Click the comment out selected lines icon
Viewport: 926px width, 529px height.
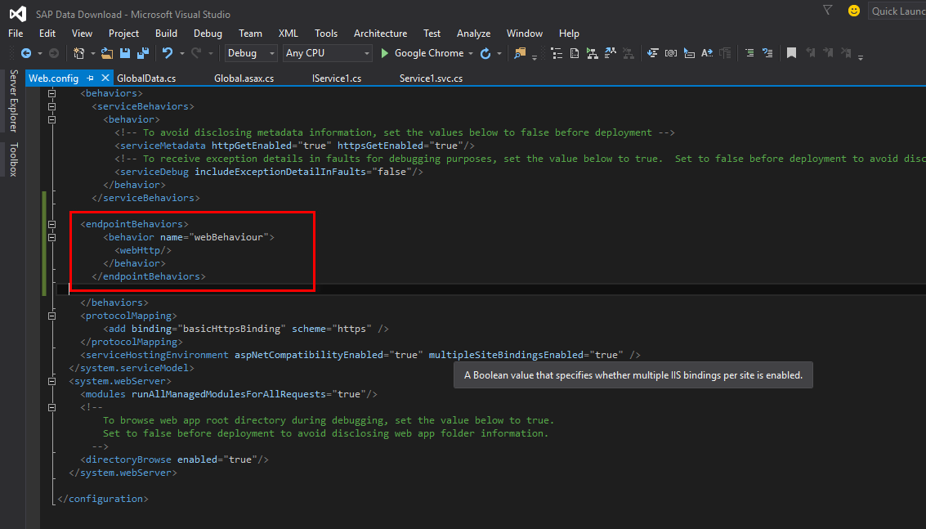[749, 53]
